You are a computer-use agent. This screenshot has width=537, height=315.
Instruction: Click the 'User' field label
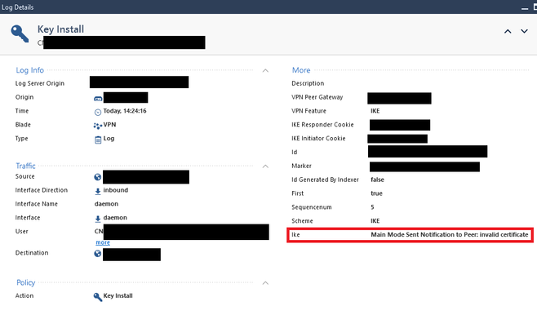tap(21, 232)
